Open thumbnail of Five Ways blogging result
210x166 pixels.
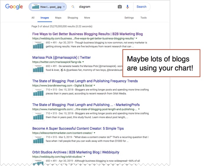38,45
